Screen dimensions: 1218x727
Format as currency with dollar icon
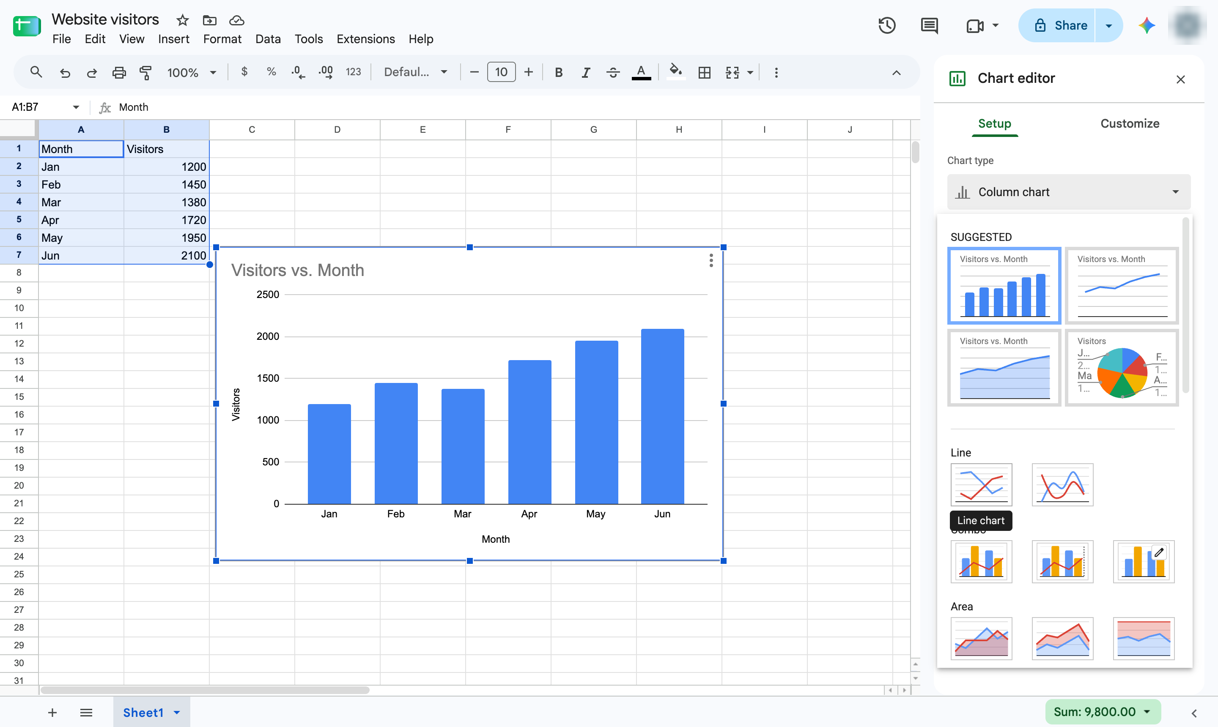pyautogui.click(x=244, y=72)
